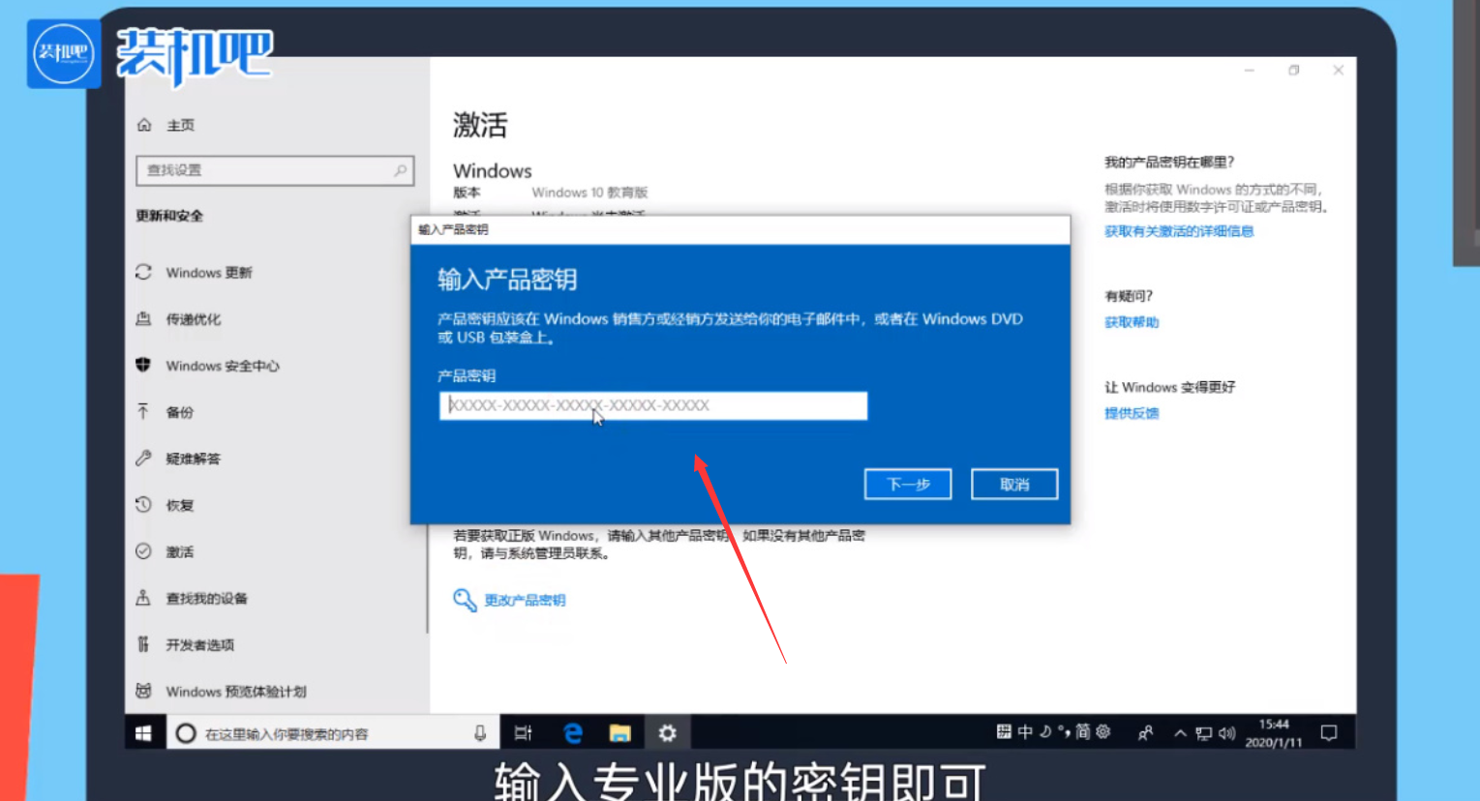
Task: Show hidden tray icons chevron
Action: tap(1180, 733)
